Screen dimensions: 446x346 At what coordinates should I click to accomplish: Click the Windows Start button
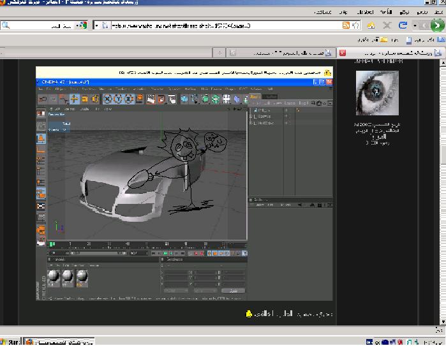click(10, 342)
